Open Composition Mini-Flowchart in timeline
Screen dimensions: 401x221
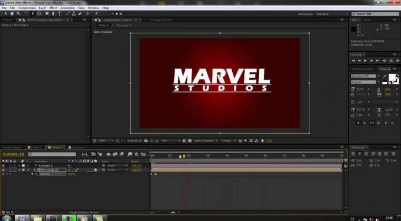[84, 154]
